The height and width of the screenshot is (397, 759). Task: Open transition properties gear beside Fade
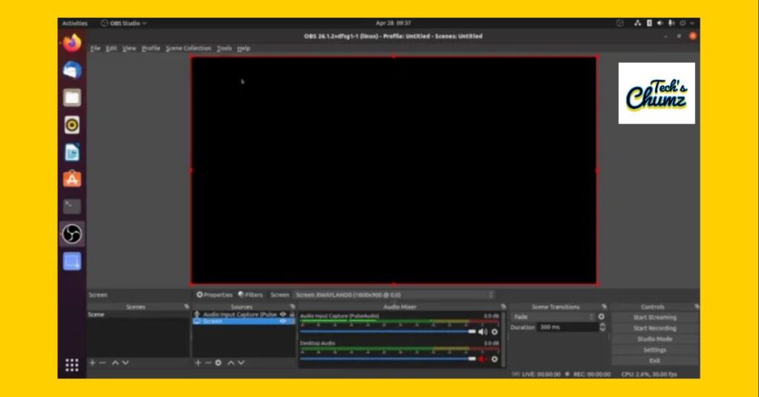601,317
